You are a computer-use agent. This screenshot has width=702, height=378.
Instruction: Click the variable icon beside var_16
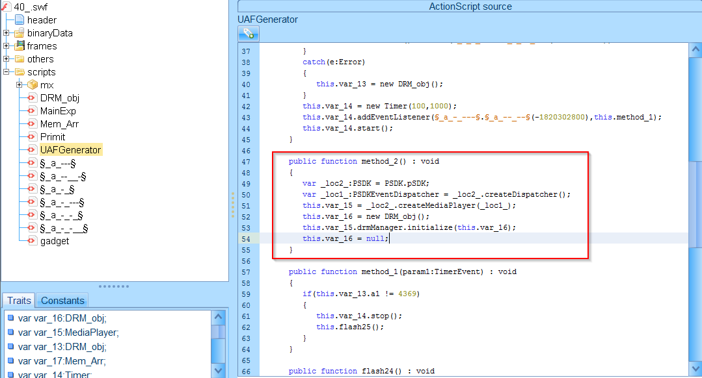pos(11,318)
